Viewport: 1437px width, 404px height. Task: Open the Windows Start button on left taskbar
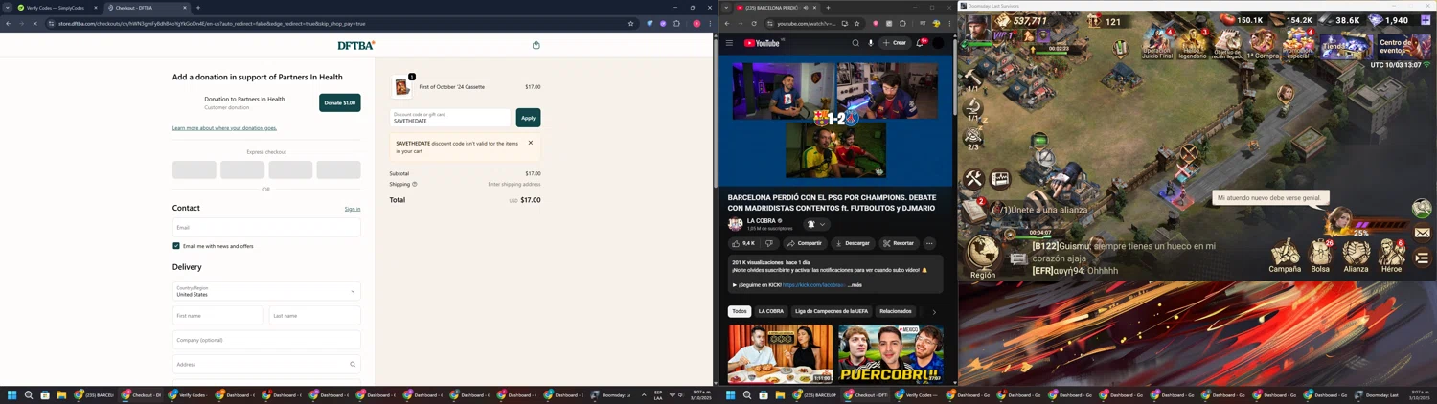coord(12,394)
